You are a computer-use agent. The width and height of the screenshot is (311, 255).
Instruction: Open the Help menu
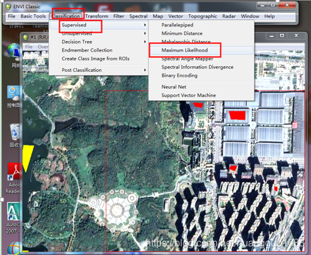[269, 16]
